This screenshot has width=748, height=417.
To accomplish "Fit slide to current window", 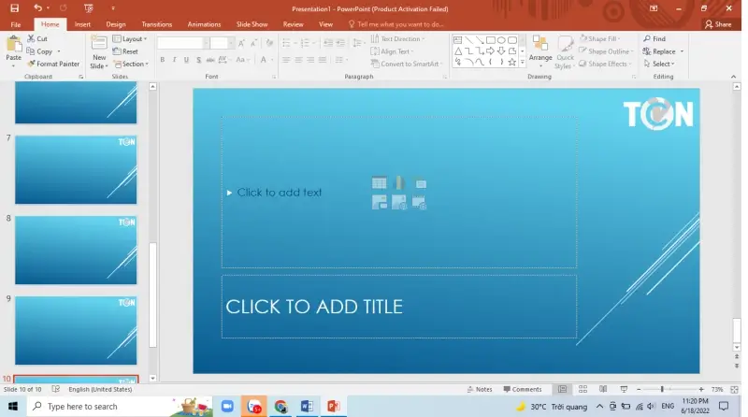I will click(736, 389).
